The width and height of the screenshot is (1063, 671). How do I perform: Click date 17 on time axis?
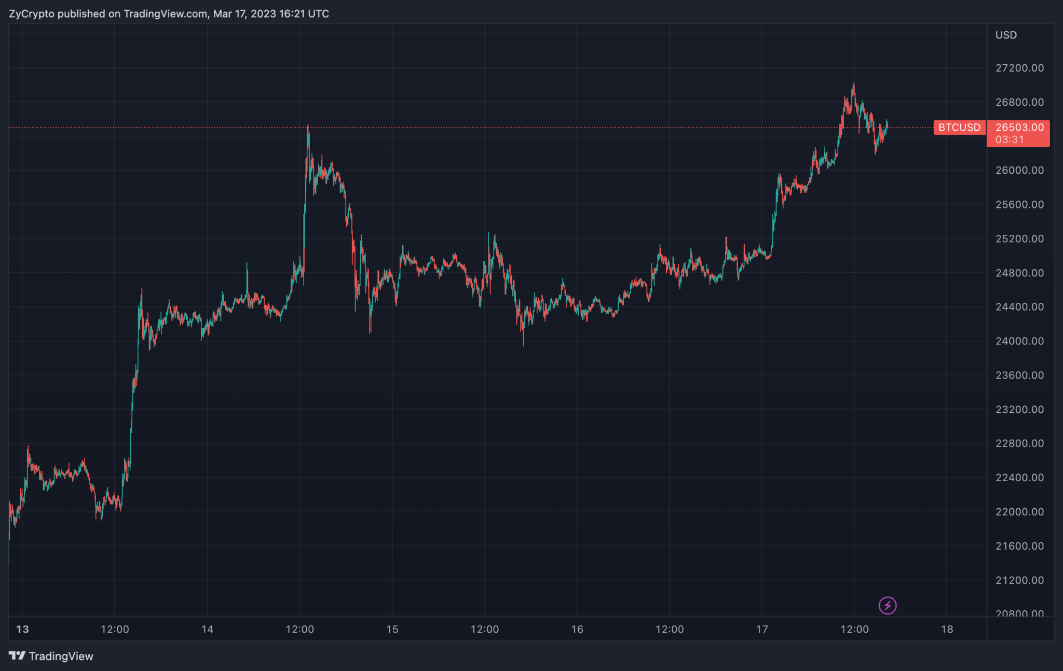762,630
